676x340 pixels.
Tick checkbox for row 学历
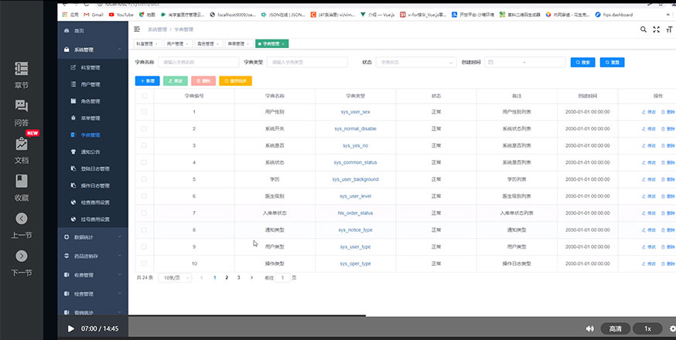coord(144,179)
